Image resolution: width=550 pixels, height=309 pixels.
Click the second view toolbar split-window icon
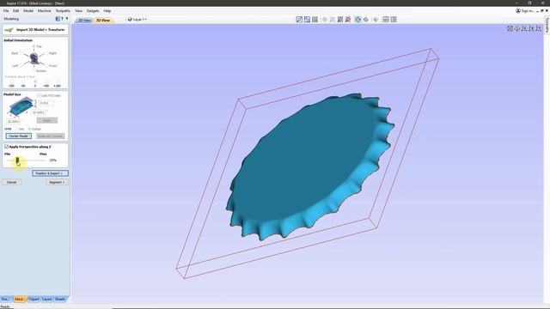[x=308, y=20]
